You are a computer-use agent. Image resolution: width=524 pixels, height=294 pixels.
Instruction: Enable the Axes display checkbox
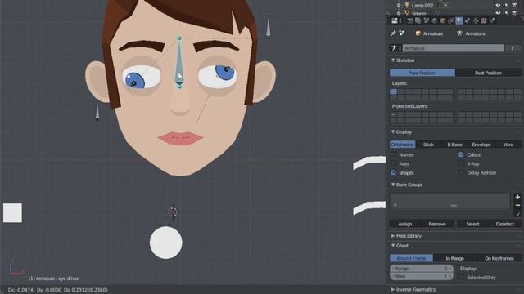click(394, 163)
